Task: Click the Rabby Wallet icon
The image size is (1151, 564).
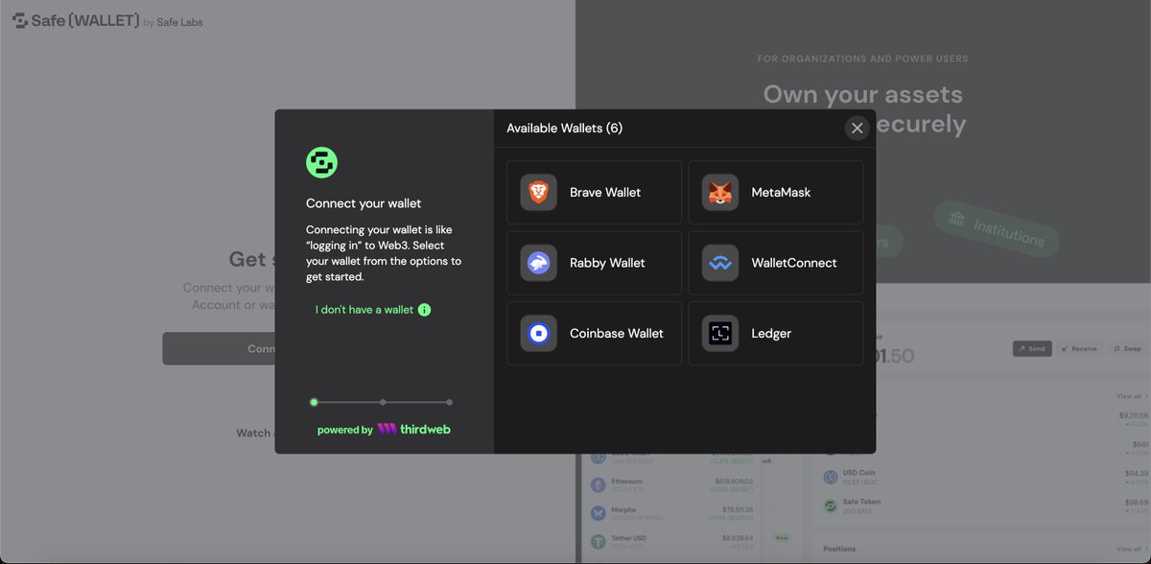Action: pos(538,263)
